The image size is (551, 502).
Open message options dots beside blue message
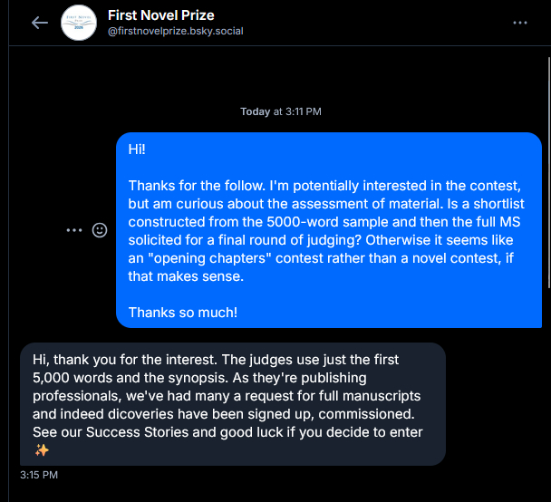74,230
